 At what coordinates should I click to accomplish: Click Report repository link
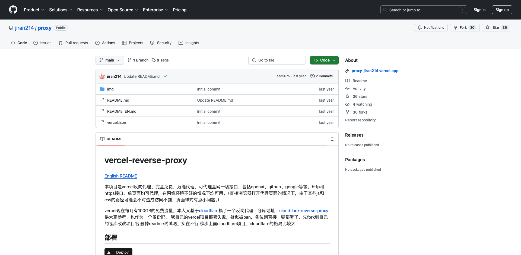(x=360, y=120)
